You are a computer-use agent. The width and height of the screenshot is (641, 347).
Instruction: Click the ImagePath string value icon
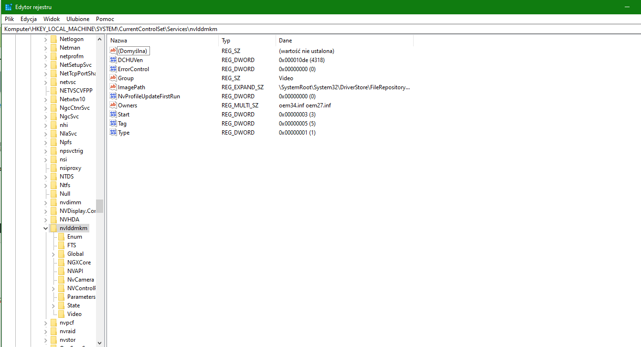[113, 87]
